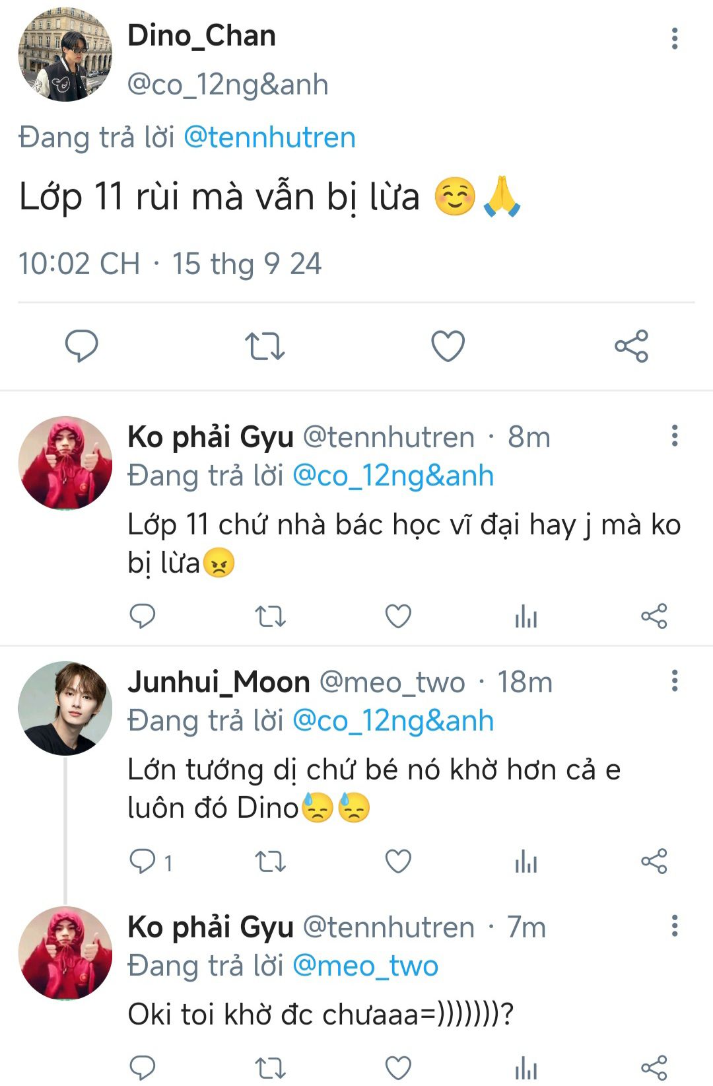This screenshot has height=1086, width=713.
Task: Open more options for Dino_Chan's tweet
Action: click(674, 38)
